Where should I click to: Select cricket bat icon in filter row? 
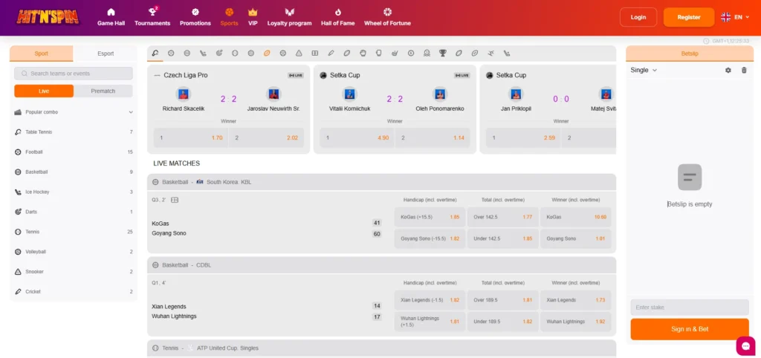[x=331, y=53]
